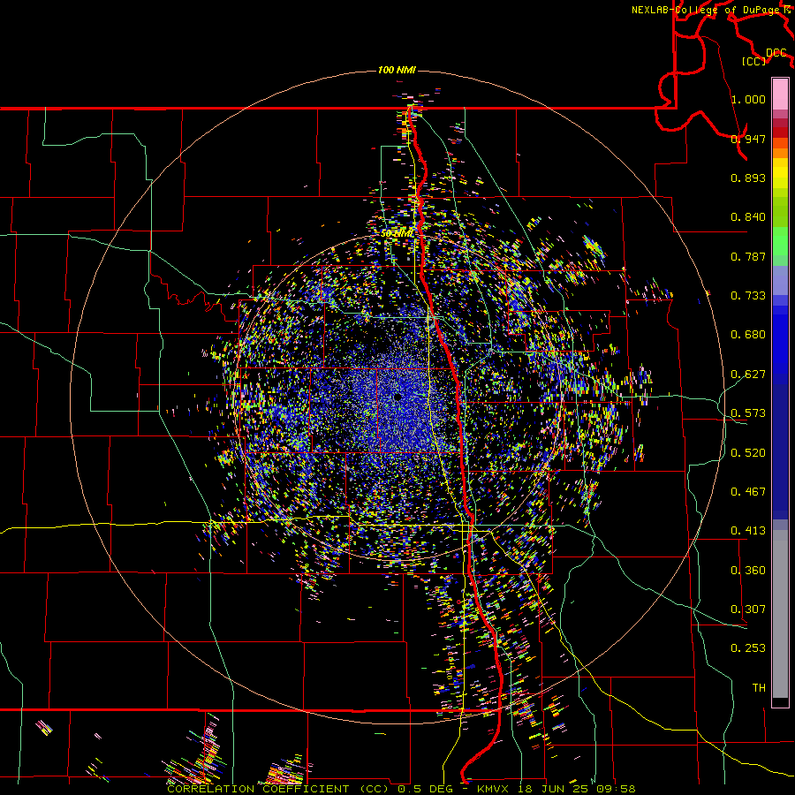This screenshot has height=795, width=795.
Task: Click the 50 NMI range ring label
Action: pos(397,234)
